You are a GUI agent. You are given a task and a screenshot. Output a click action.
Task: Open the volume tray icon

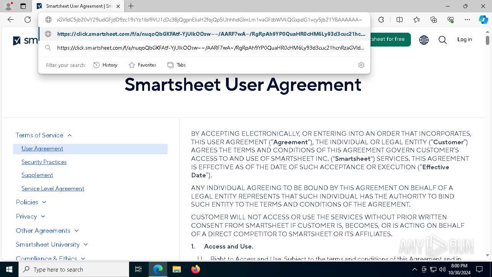point(442,269)
